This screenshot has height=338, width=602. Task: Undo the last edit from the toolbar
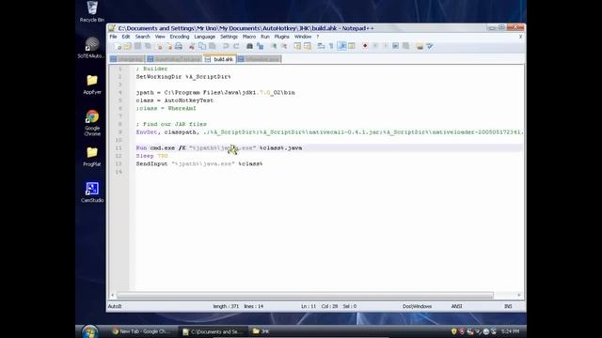click(x=226, y=46)
